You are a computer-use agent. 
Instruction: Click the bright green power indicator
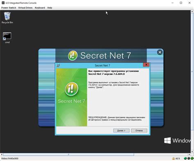pos(192,159)
